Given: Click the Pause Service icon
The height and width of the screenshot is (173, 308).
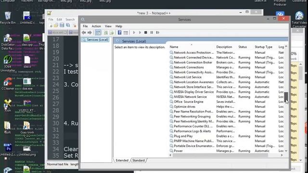Looking at the screenshot, I should (152, 33).
